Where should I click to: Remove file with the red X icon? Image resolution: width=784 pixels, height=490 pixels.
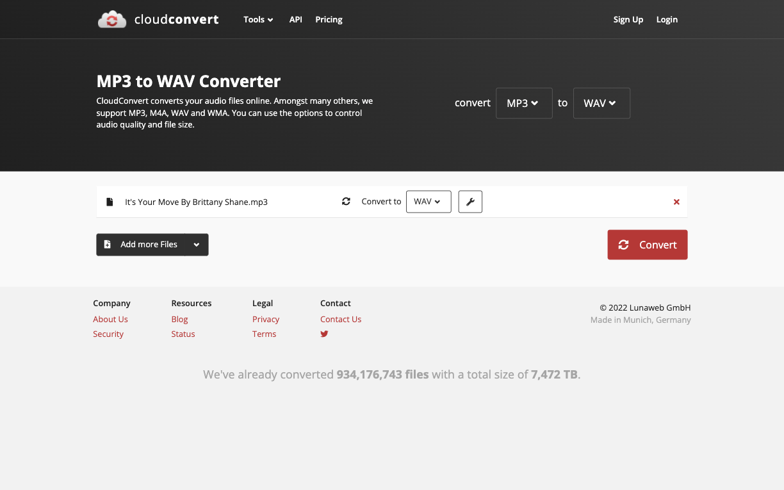click(x=676, y=202)
